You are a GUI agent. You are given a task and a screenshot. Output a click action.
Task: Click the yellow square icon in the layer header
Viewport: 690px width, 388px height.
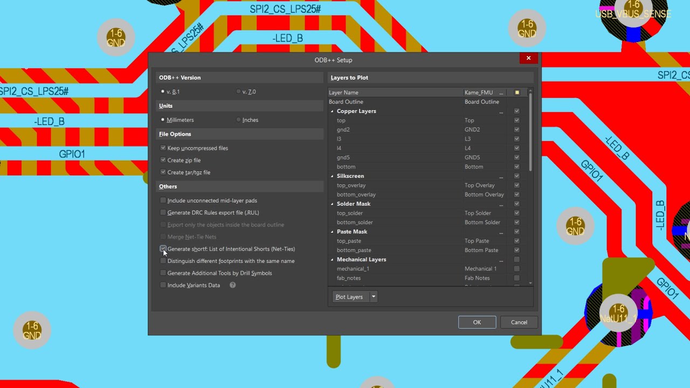coord(517,93)
